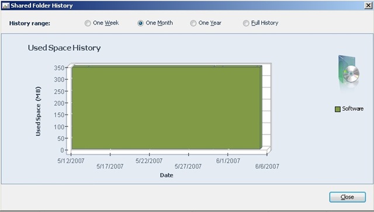
Task: Click the 350 value on the Y axis
Action: (x=59, y=68)
